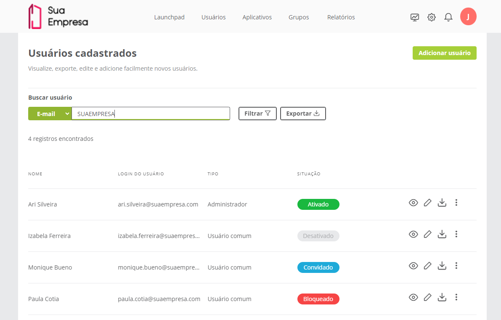Click Usuário comum in Paula Cotia's row
This screenshot has height=320, width=501.
229,299
